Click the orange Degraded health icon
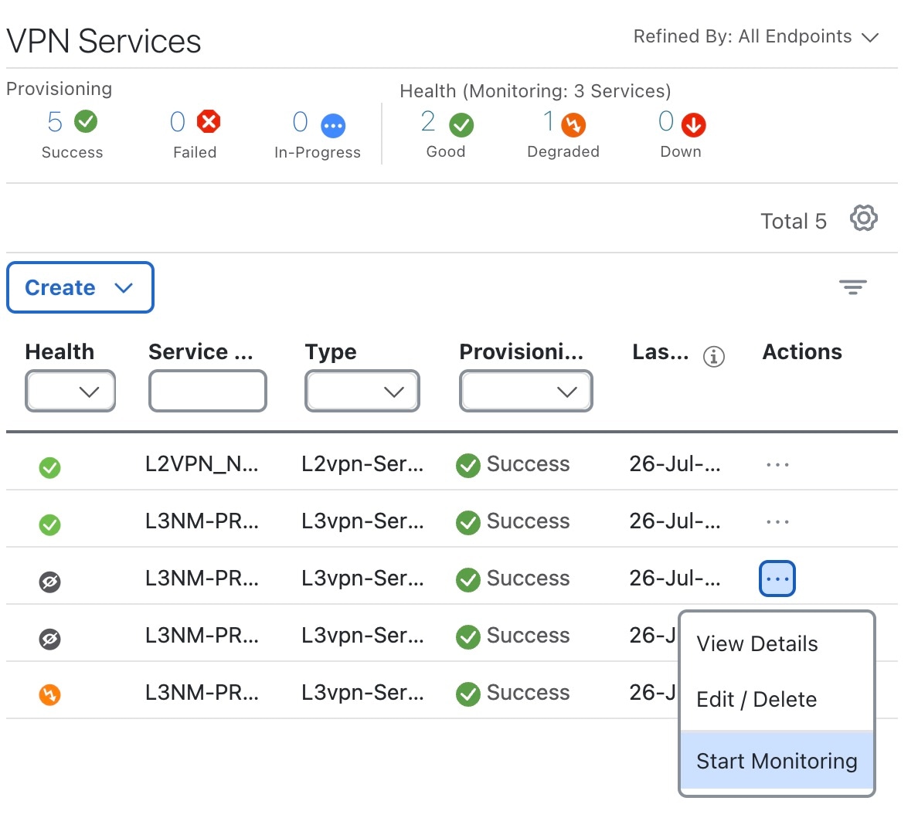 point(573,124)
